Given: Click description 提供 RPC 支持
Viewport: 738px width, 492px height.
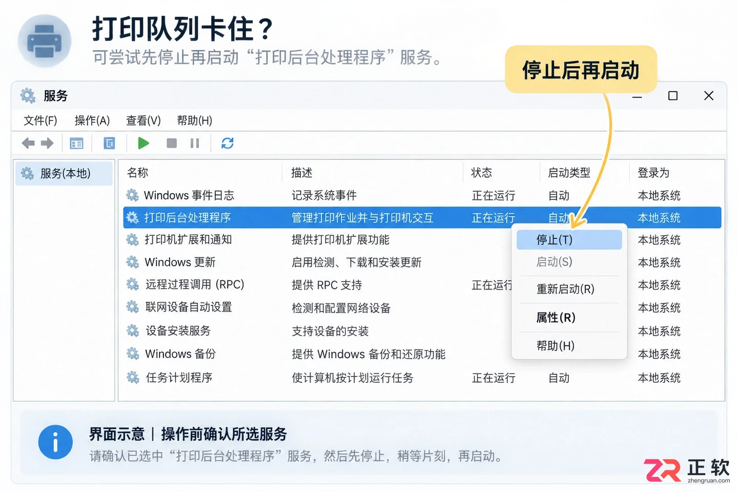Looking at the screenshot, I should click(326, 285).
